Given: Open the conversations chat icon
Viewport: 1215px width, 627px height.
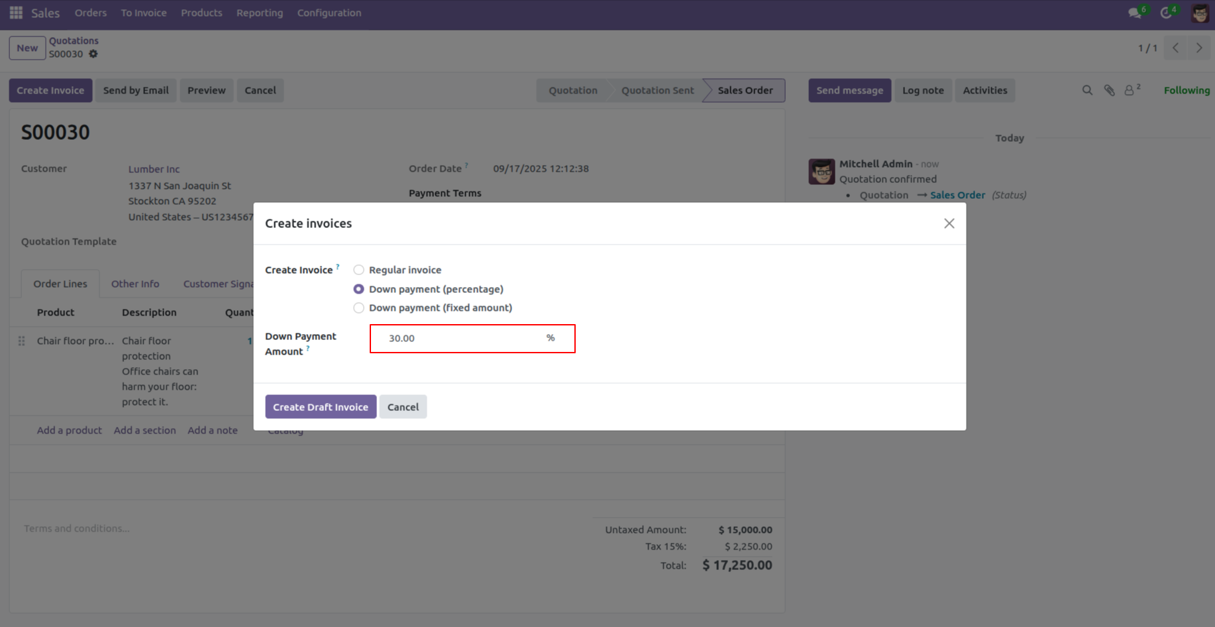Looking at the screenshot, I should click(1135, 13).
